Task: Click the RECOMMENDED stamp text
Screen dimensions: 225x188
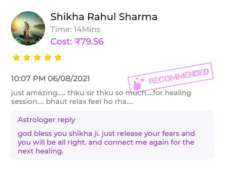Action: 178,76
